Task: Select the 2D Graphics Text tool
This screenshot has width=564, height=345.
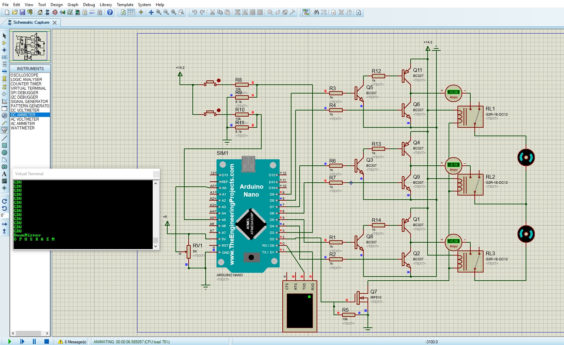Action: [4, 174]
